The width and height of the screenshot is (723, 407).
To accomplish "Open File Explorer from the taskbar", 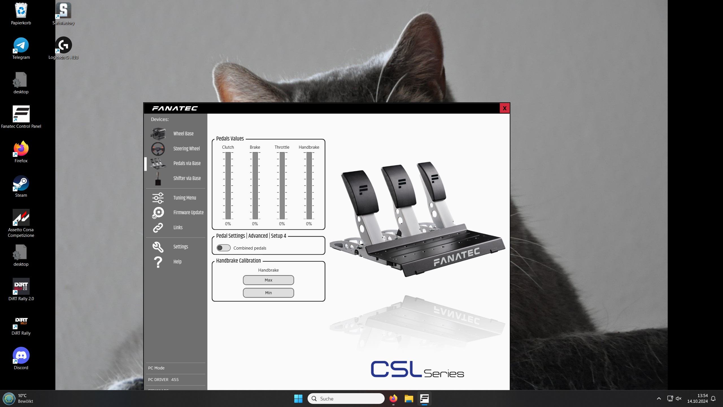I will pyautogui.click(x=409, y=399).
